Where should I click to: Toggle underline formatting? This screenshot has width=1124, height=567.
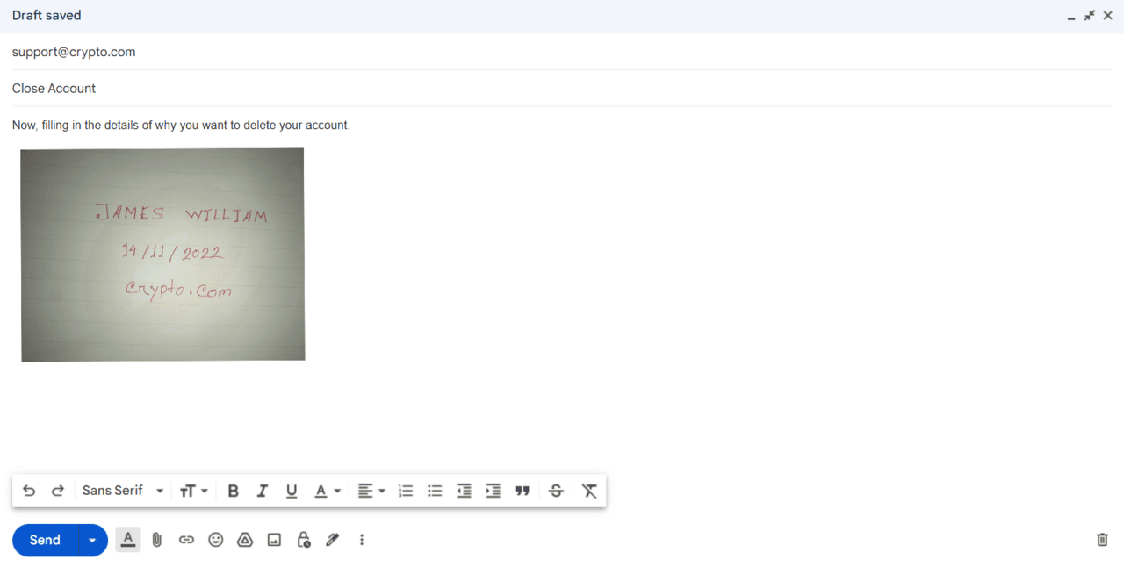(x=292, y=491)
